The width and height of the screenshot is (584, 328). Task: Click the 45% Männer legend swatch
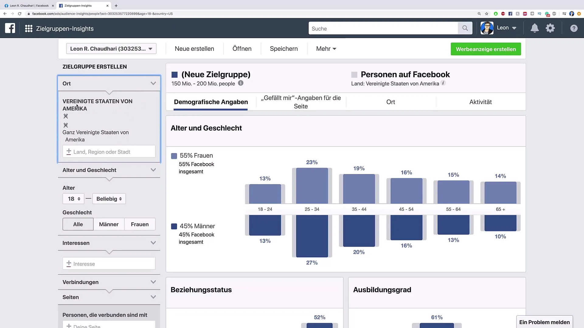coord(174,226)
